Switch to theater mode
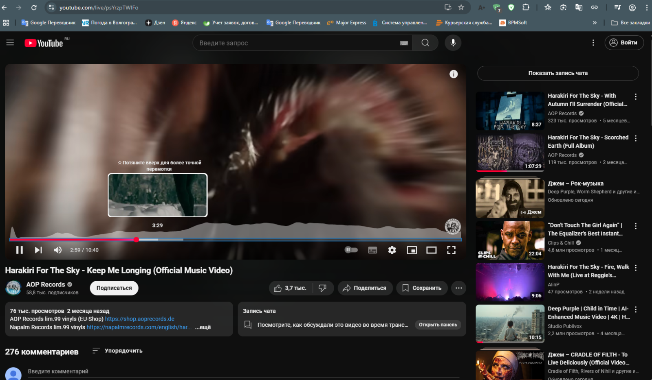 click(432, 250)
